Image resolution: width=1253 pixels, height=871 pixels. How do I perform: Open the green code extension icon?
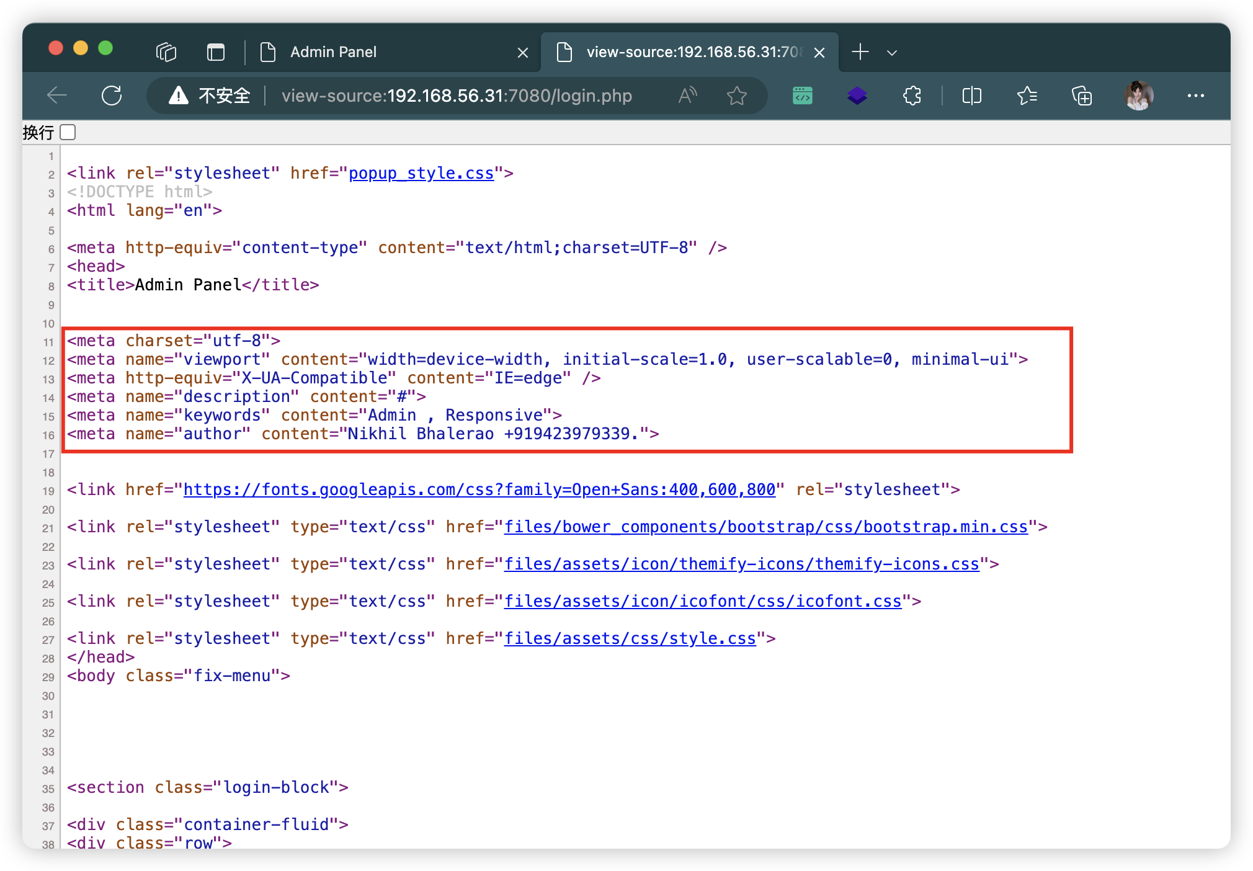pos(803,96)
